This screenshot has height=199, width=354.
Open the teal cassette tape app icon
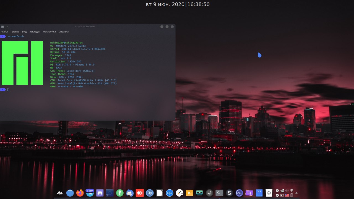199,193
